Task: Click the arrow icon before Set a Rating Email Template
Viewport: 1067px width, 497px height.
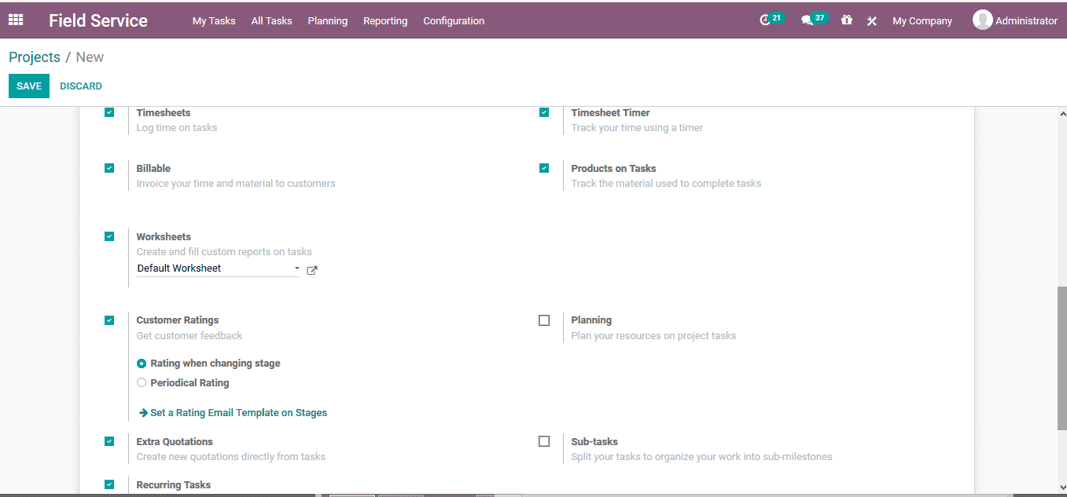Action: 143,412
